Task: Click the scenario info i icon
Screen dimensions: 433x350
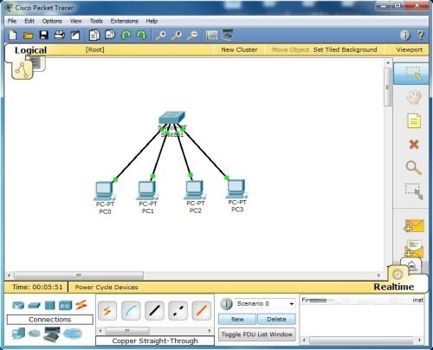Action: coord(226,304)
